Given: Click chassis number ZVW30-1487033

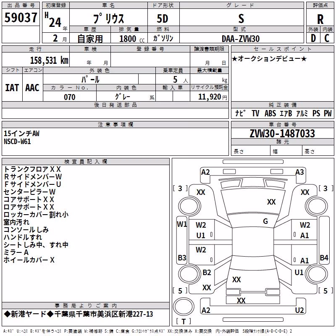Looking at the screenshot, I should coord(282,134).
